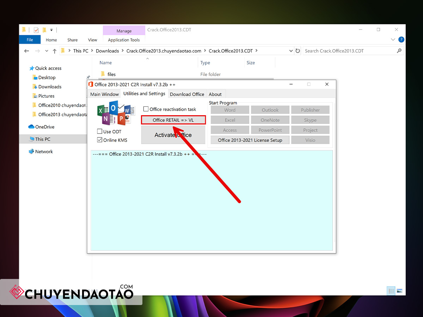
Task: Switch to details view in status bar
Action: pos(391,291)
